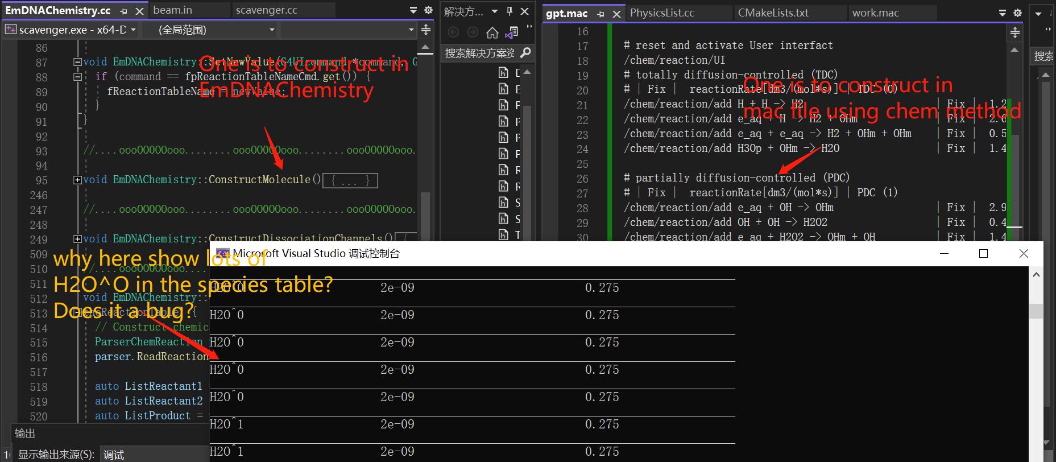This screenshot has height=462, width=1056.
Task: Open the left editor's tab settings gear
Action: (429, 10)
